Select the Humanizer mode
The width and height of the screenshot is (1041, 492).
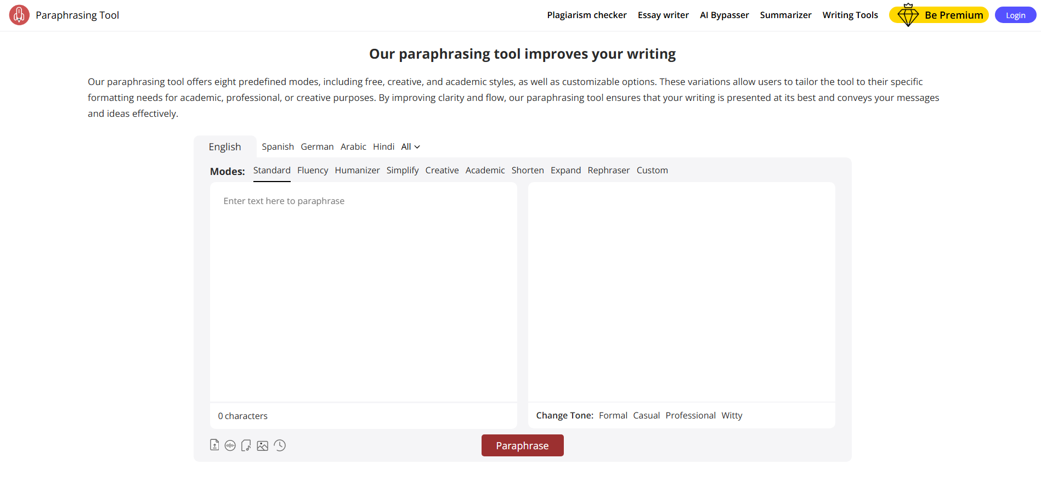click(357, 170)
